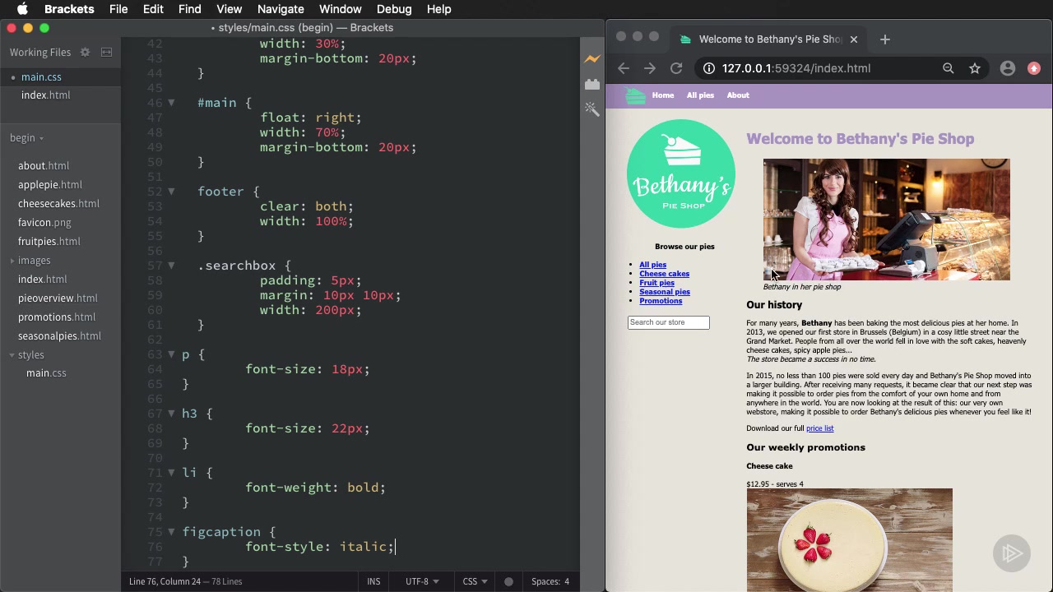Click the Cheese cakes link
The height and width of the screenshot is (592, 1053).
664,274
